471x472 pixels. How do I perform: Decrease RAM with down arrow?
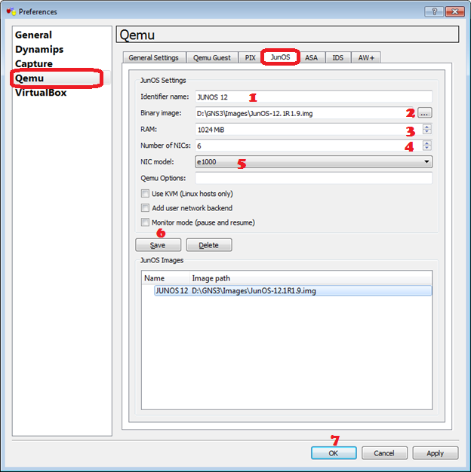click(426, 132)
